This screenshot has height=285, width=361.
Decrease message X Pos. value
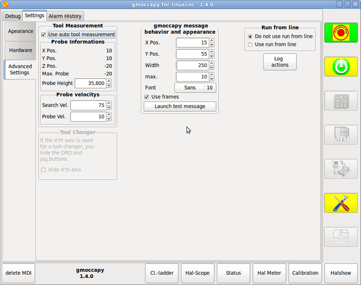(x=212, y=45)
